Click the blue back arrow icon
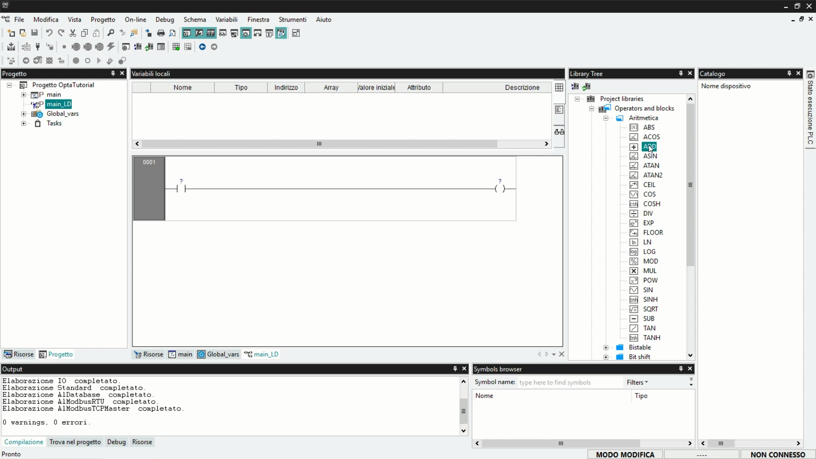Image resolution: width=816 pixels, height=459 pixels. pos(202,47)
